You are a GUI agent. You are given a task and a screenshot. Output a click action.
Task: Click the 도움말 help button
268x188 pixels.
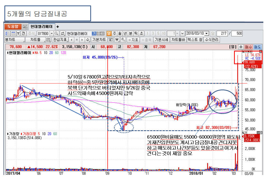coord(13,27)
